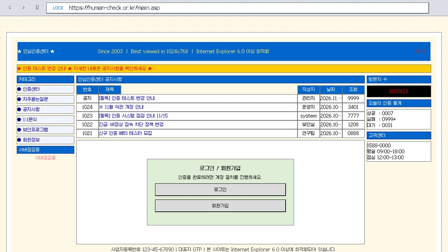Image resolution: width=448 pixels, height=252 pixels.
Task: Click the 회원가입 button
Action: tap(220, 205)
